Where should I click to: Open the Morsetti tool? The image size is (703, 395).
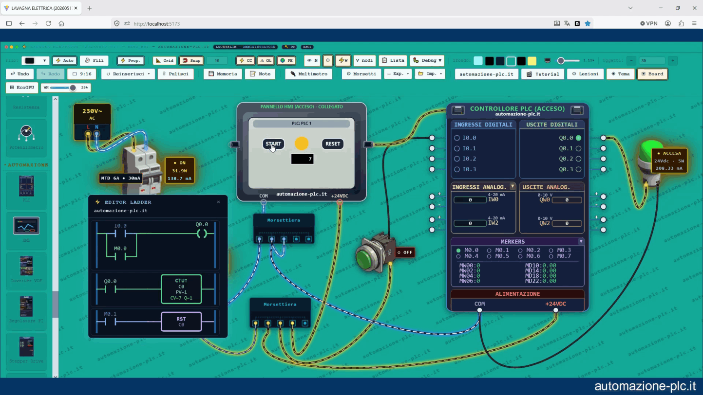click(x=361, y=74)
